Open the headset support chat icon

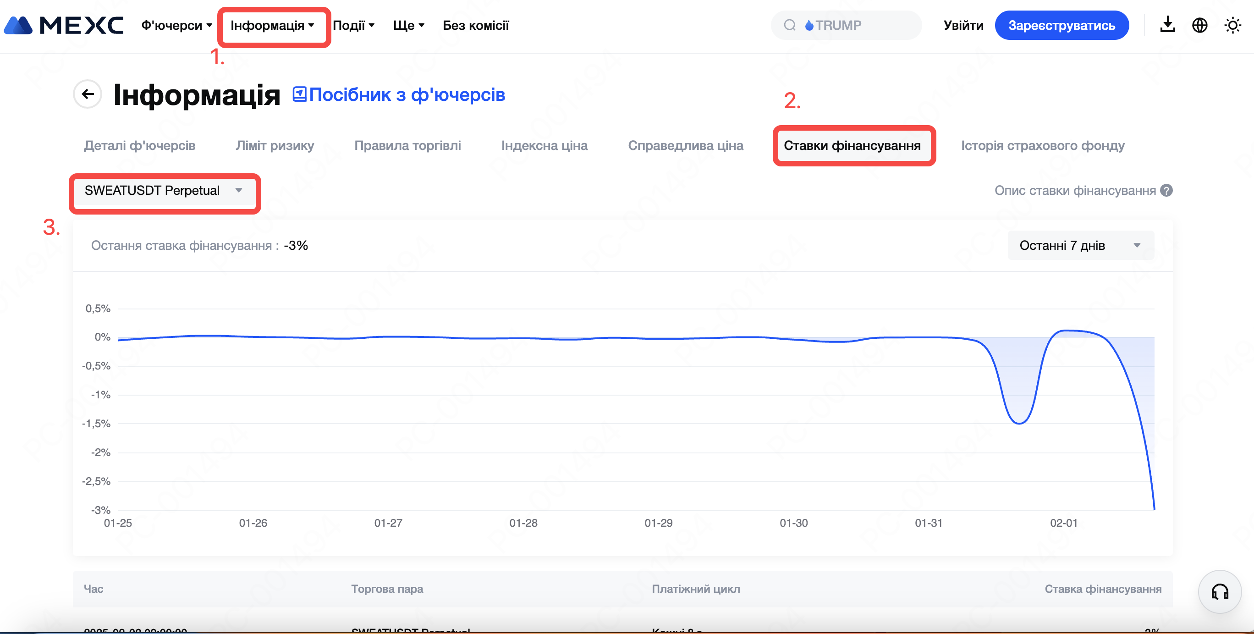1220,592
